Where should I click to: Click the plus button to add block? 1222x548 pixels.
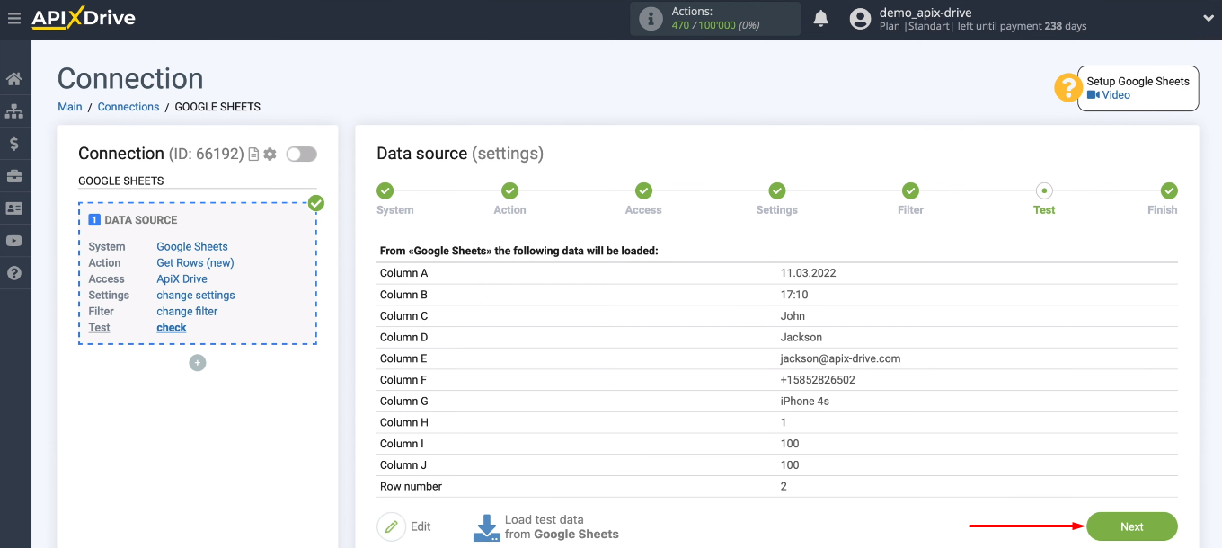[198, 363]
